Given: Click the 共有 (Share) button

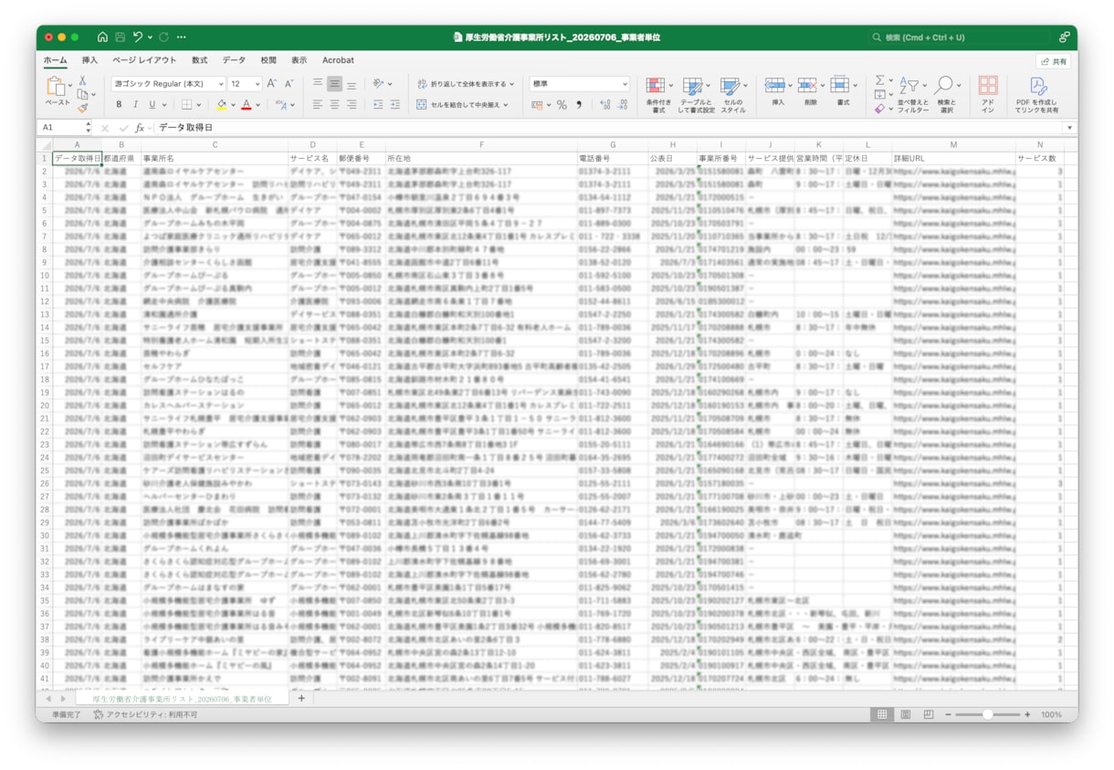Looking at the screenshot, I should point(1054,61).
